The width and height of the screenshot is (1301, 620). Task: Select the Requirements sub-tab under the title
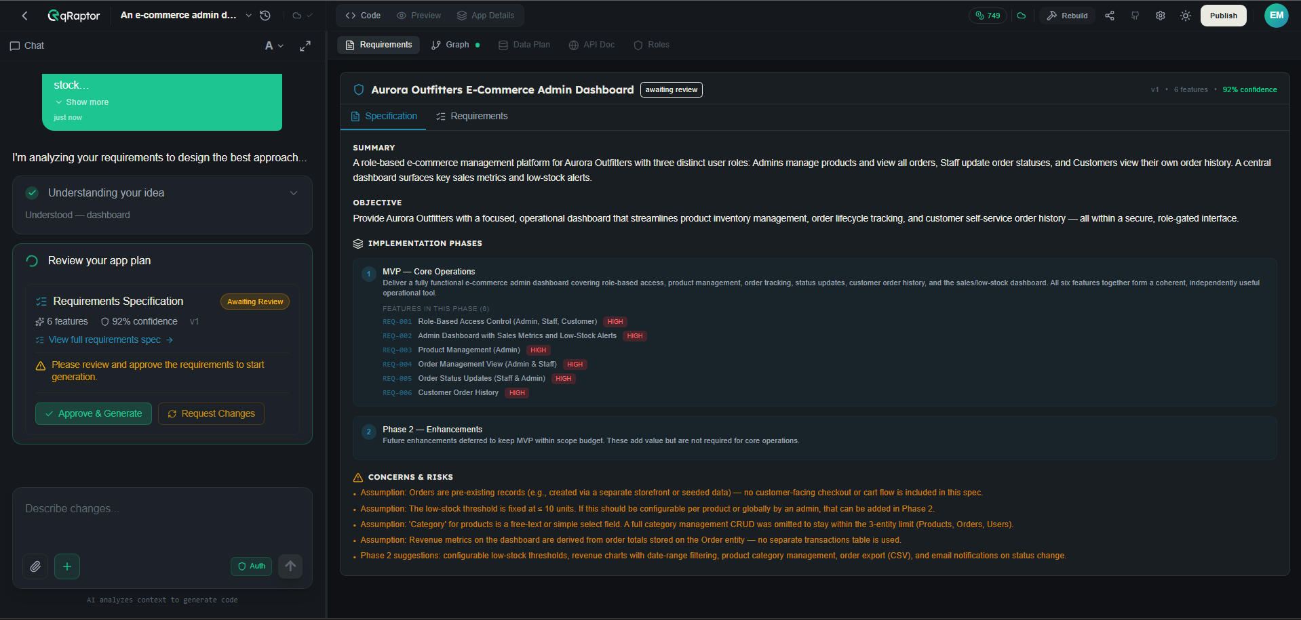click(471, 117)
